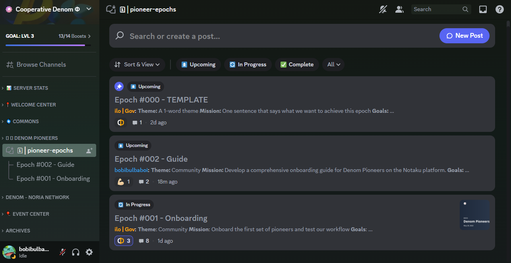Show the member list icon
This screenshot has height=263, width=511.
399,10
